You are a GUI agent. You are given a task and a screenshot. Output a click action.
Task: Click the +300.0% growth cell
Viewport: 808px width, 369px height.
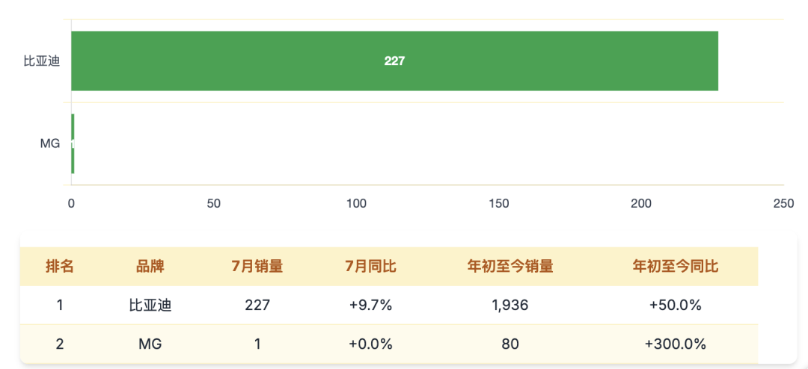point(676,344)
